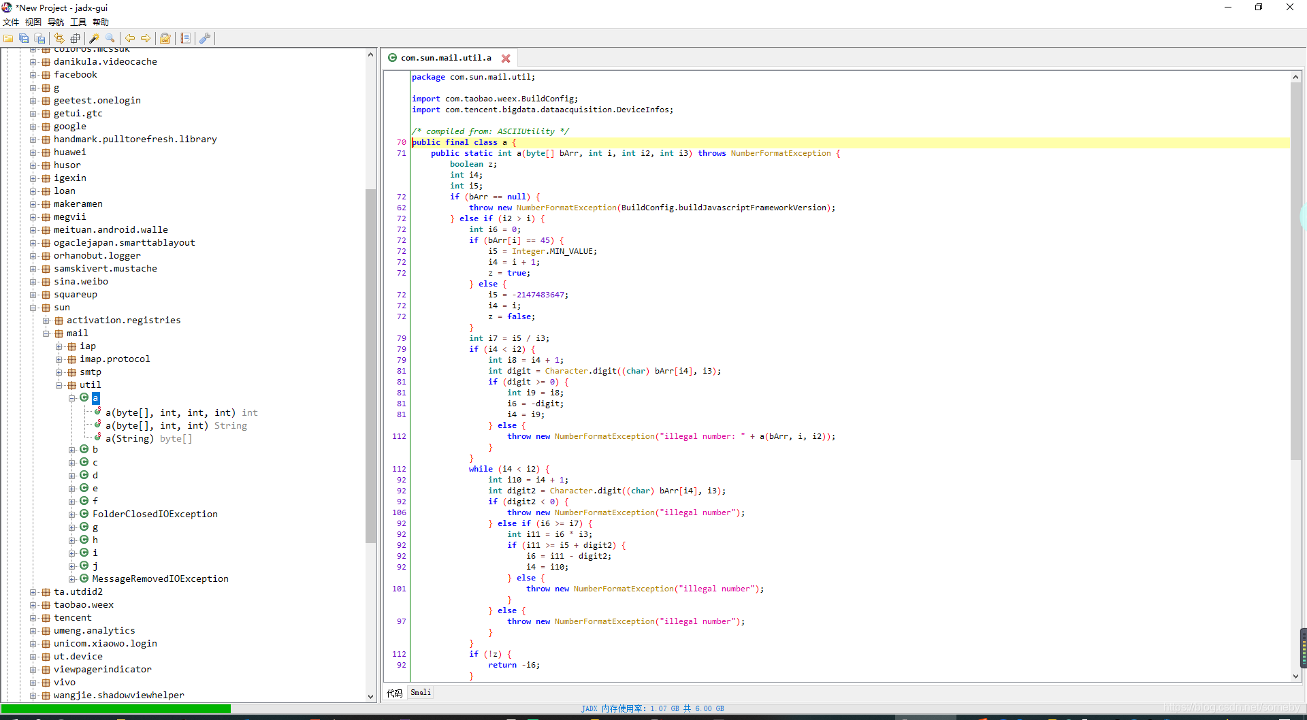Open the 视图 menu
This screenshot has height=720, width=1307.
tap(33, 22)
